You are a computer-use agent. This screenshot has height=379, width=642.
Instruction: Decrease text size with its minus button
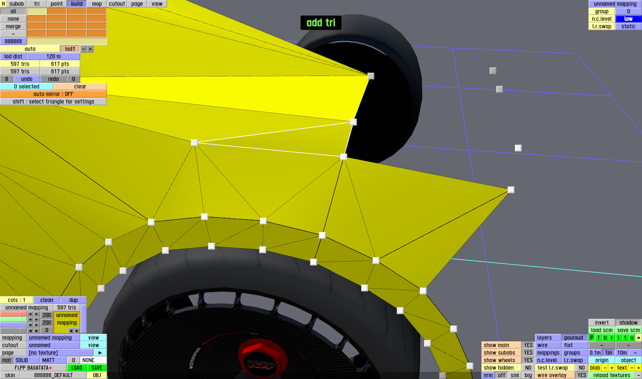(632, 368)
